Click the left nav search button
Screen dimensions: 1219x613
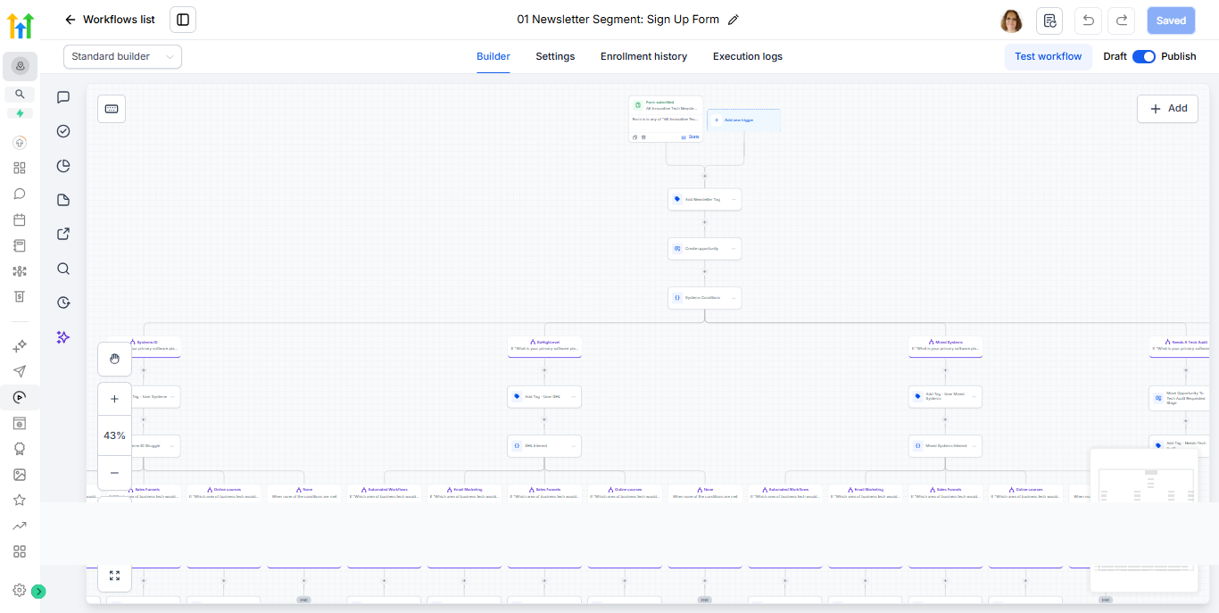[20, 94]
